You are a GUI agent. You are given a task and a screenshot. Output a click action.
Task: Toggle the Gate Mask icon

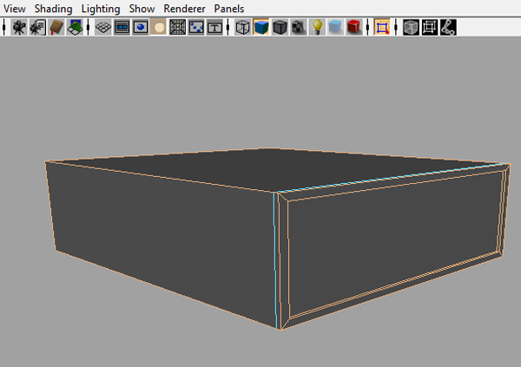tap(159, 27)
